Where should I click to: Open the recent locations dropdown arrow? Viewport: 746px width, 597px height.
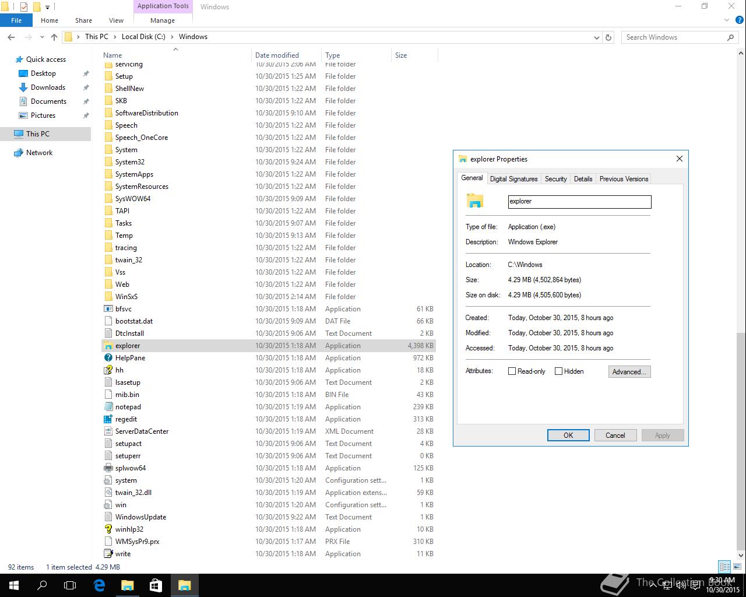pos(42,37)
